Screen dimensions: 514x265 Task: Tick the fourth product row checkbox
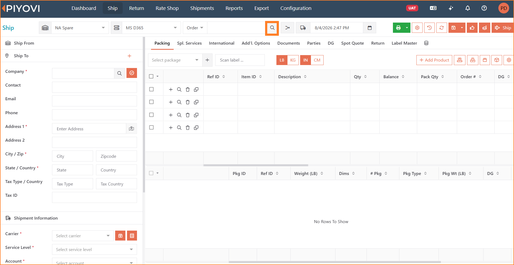point(152,127)
